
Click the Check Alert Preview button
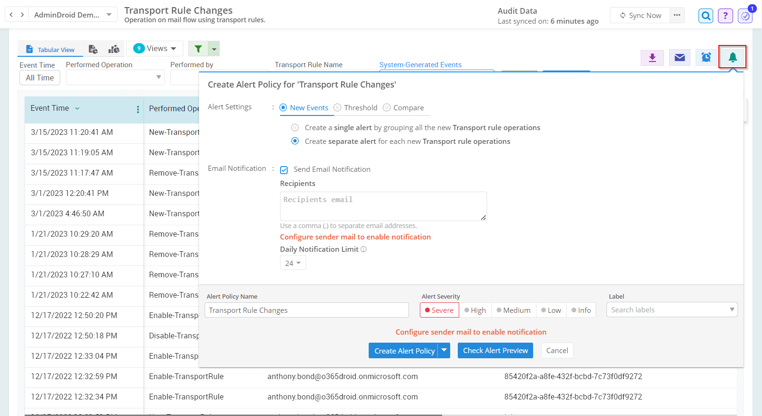(x=495, y=351)
